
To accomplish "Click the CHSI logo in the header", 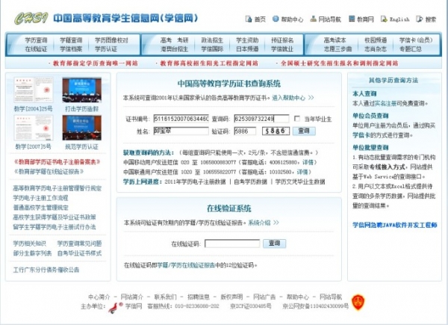I will [31, 19].
